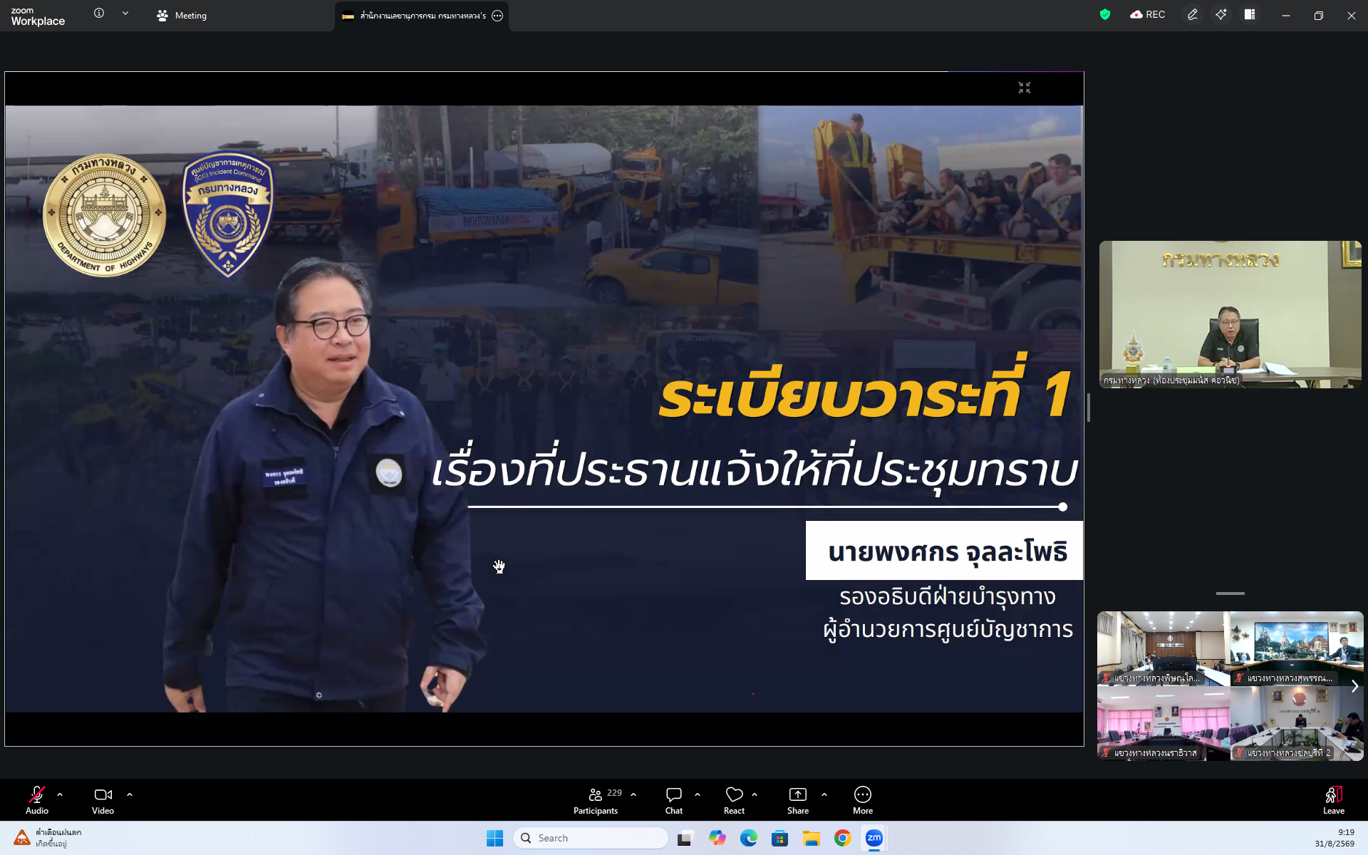Toggle the Video camera button
Screen dimensions: 1368x855
click(103, 799)
